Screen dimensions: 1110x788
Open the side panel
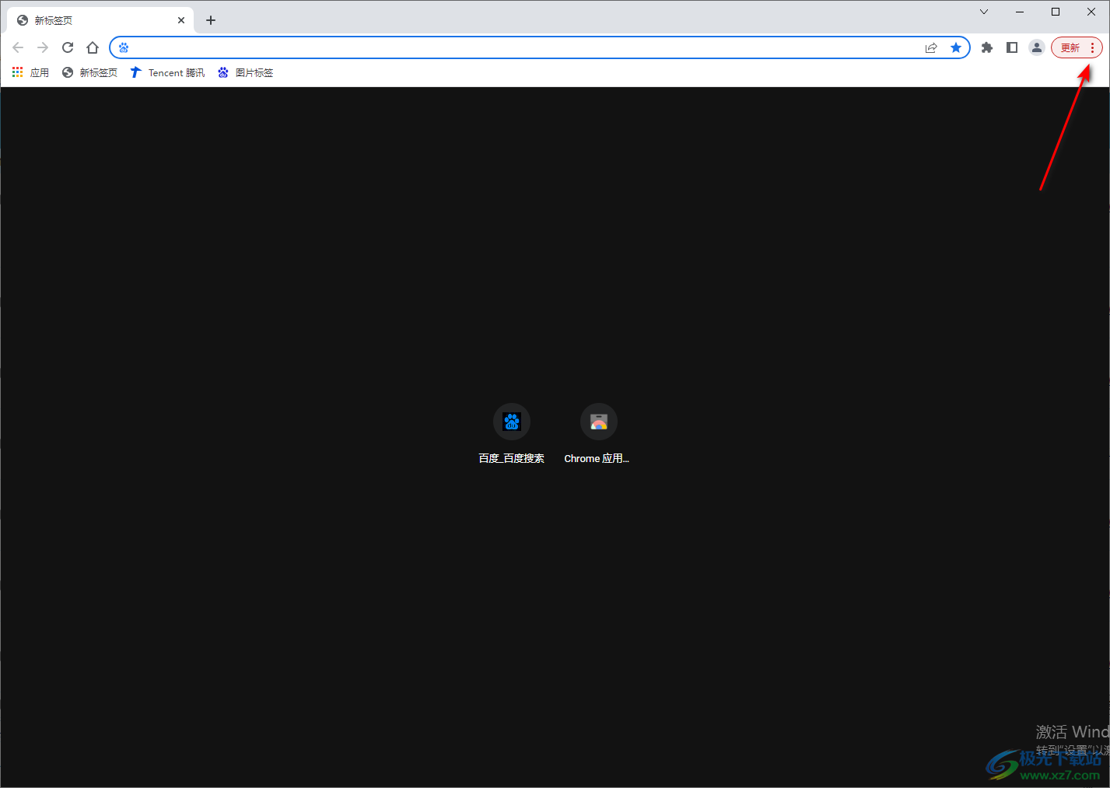pos(1012,47)
